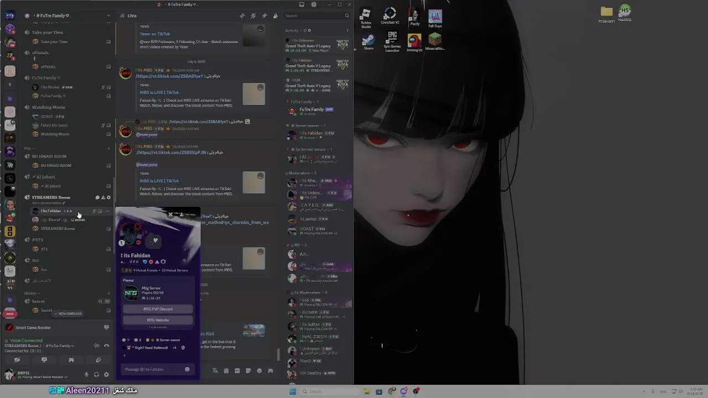This screenshot has height=398, width=708.
Task: Open the sticker picker in chat bar
Action: [x=248, y=371]
